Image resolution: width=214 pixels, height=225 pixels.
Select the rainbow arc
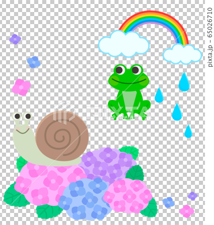tap(154, 27)
